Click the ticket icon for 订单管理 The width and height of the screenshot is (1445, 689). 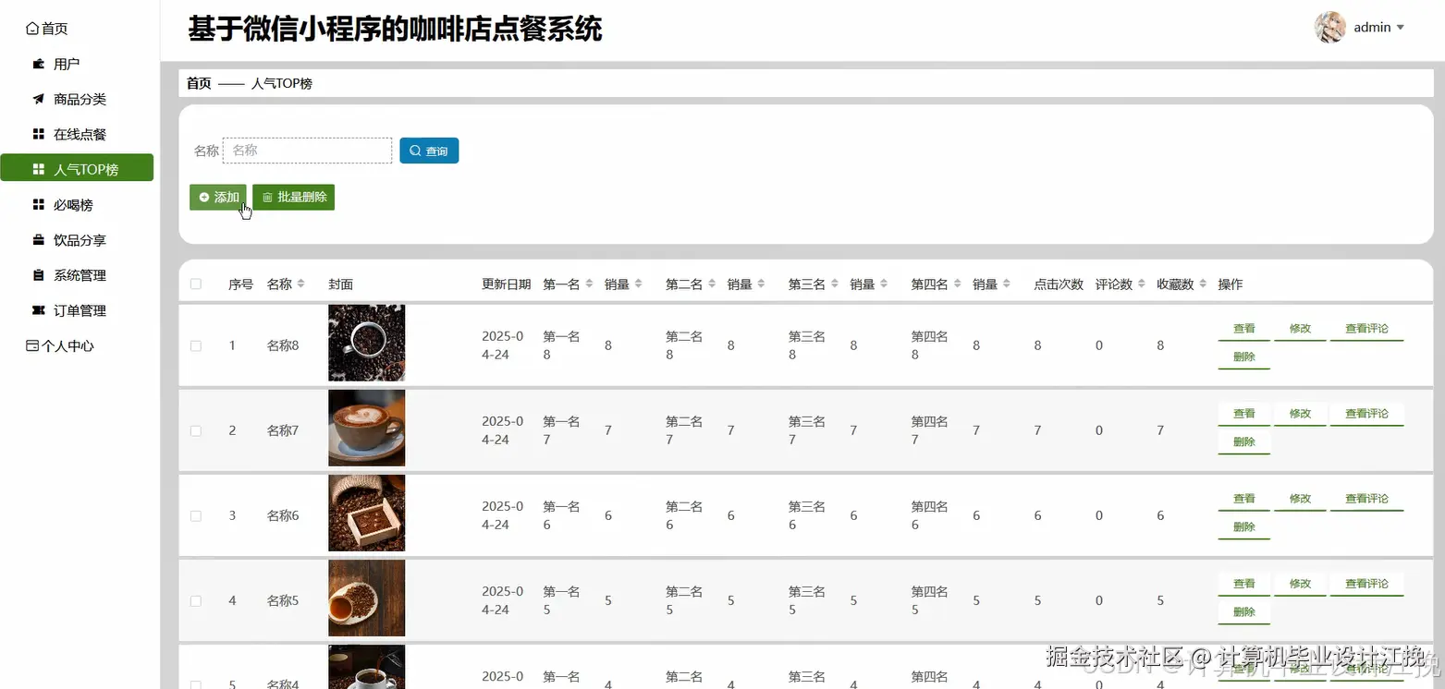(x=39, y=310)
